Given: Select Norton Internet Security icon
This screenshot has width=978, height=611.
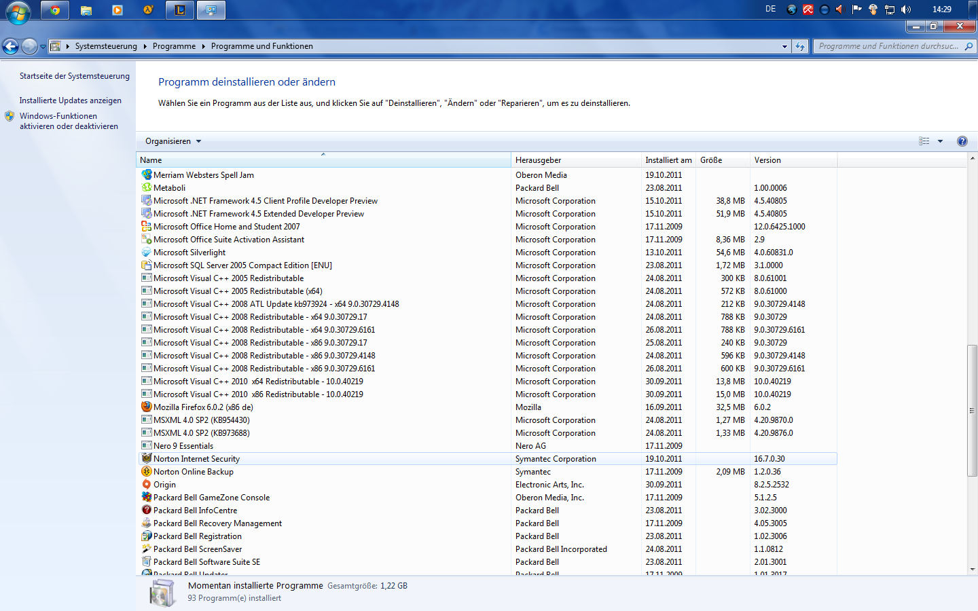Looking at the screenshot, I should tap(146, 458).
